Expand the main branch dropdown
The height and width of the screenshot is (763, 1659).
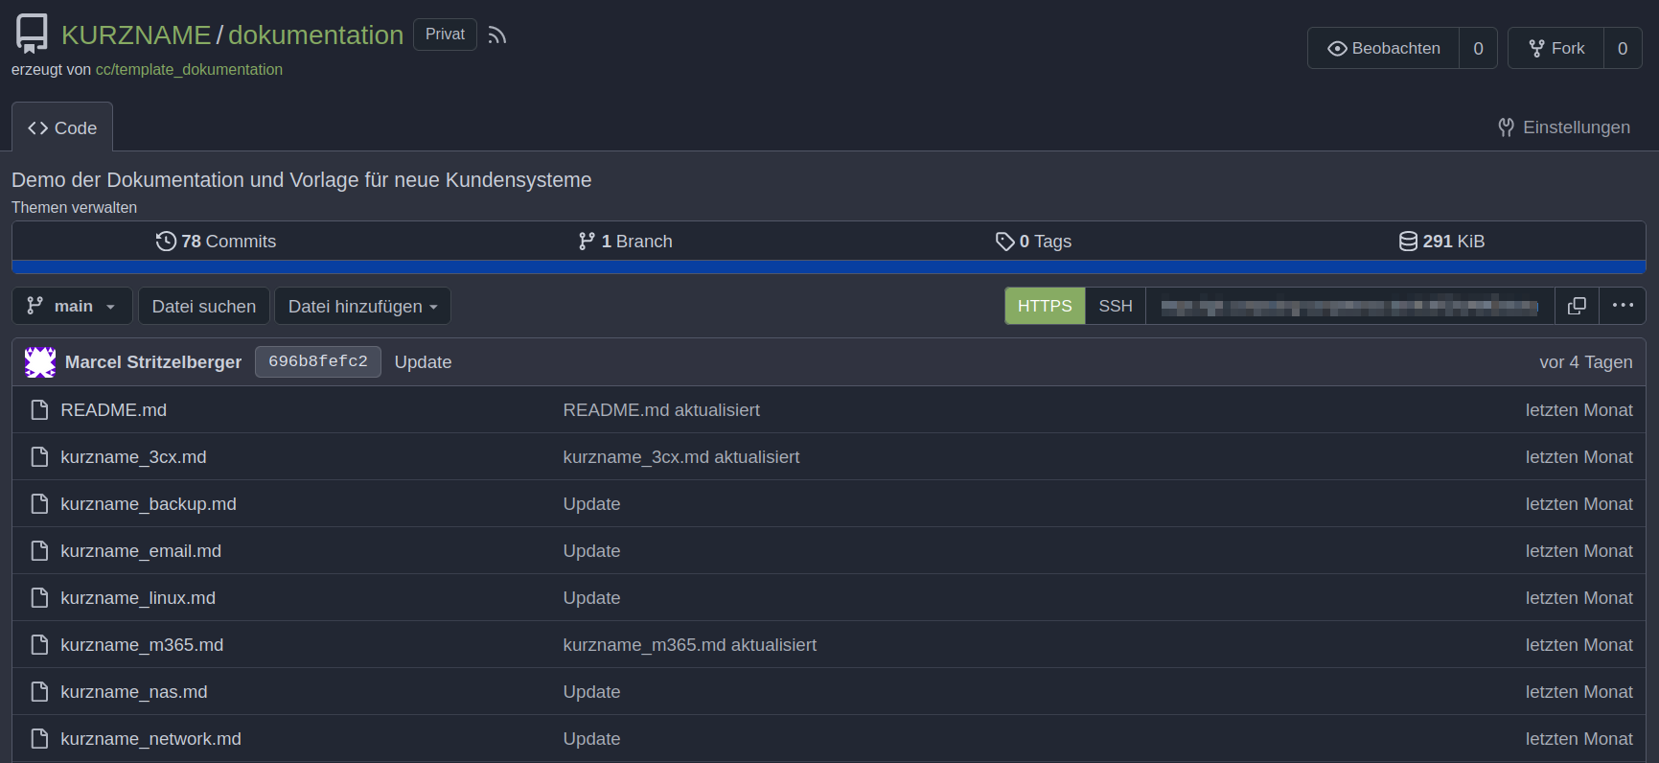[72, 306]
